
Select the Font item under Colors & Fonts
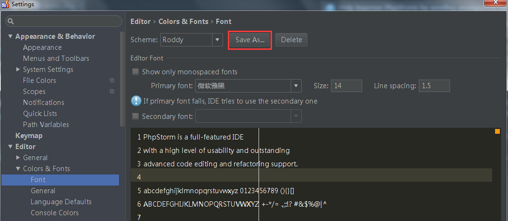tap(60, 180)
